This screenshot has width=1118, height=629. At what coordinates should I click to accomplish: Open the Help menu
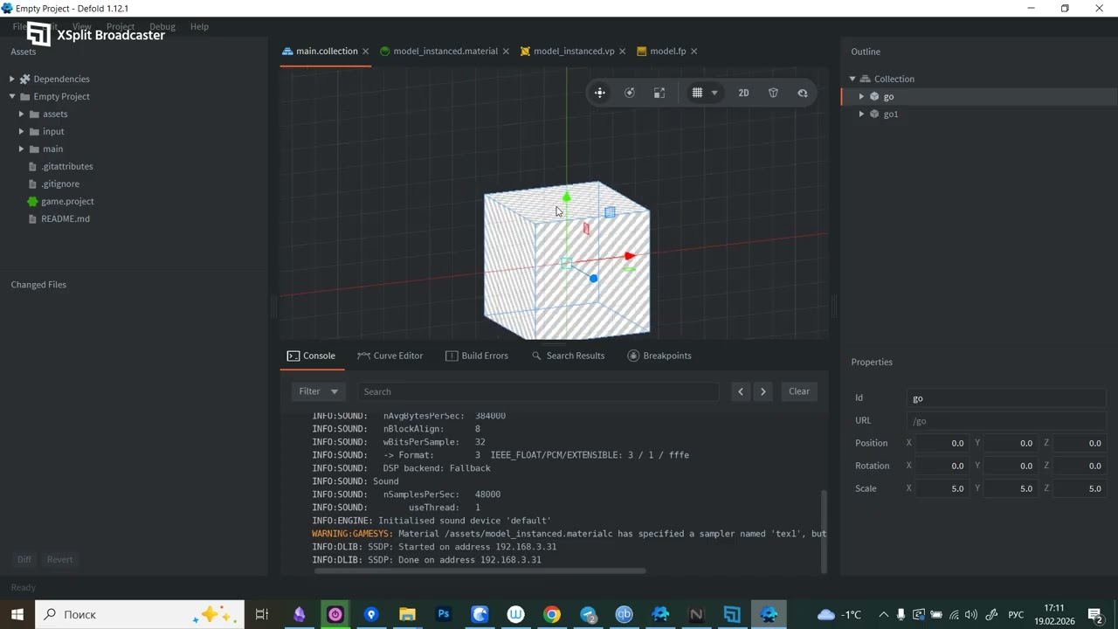tap(199, 26)
